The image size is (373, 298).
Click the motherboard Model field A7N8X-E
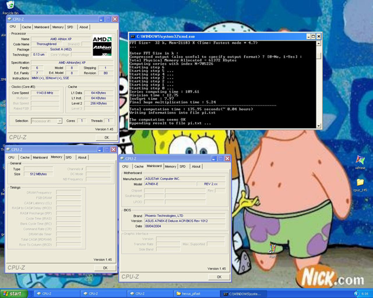(x=170, y=184)
